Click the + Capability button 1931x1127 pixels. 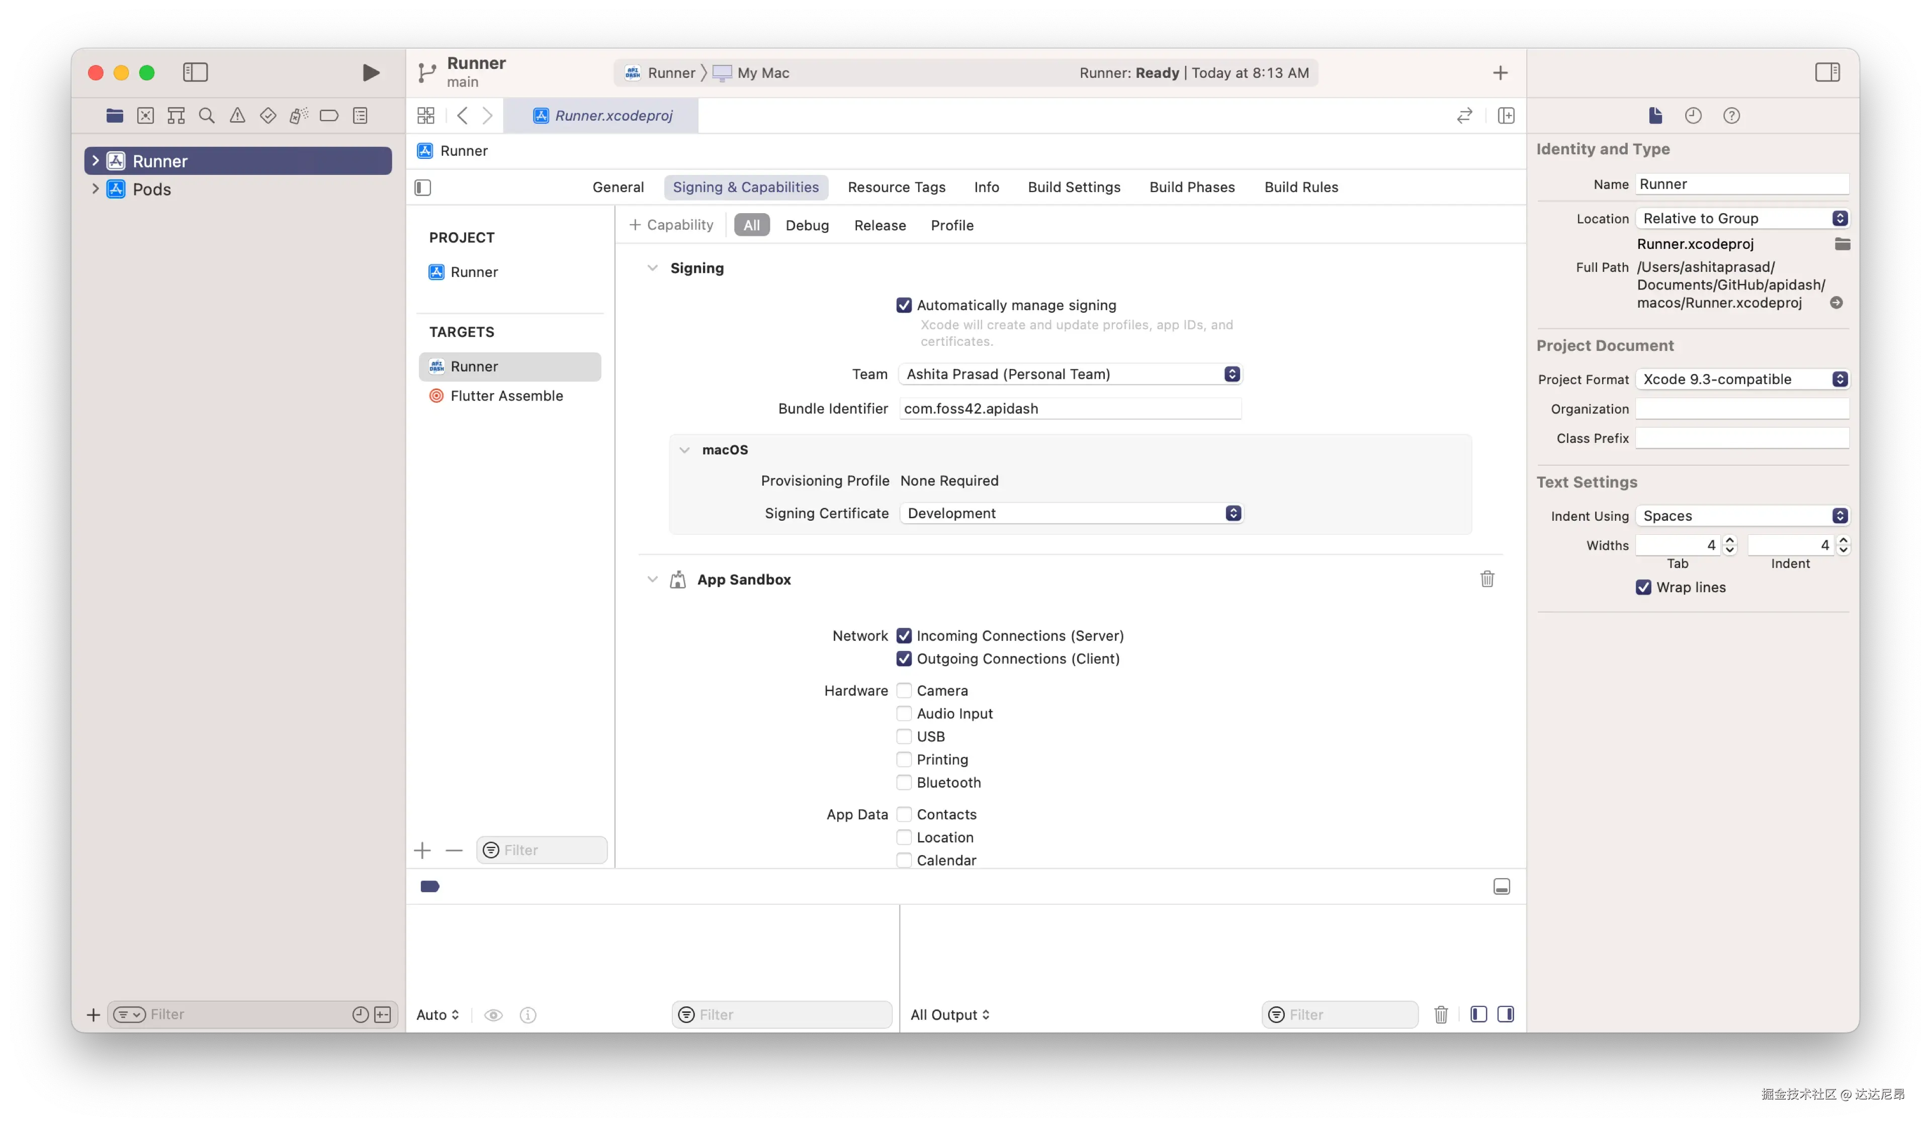point(671,225)
